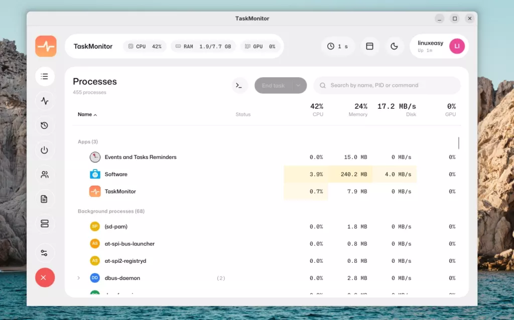514x320 pixels.
Task: Click the Software app bag icon
Action: coord(95,174)
